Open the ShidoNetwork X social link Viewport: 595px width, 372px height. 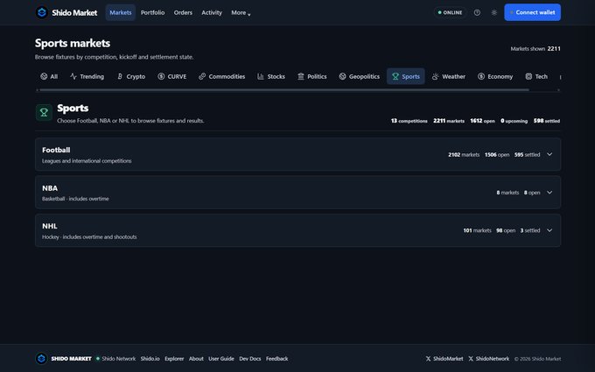tap(489, 359)
